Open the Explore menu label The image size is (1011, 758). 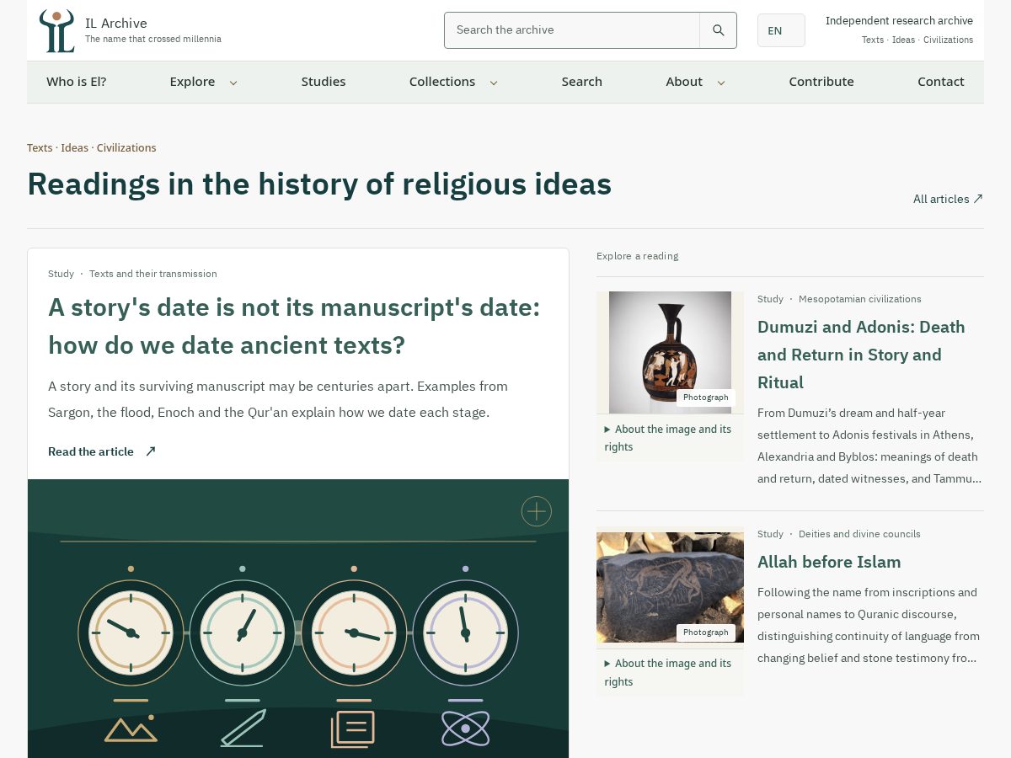(192, 82)
